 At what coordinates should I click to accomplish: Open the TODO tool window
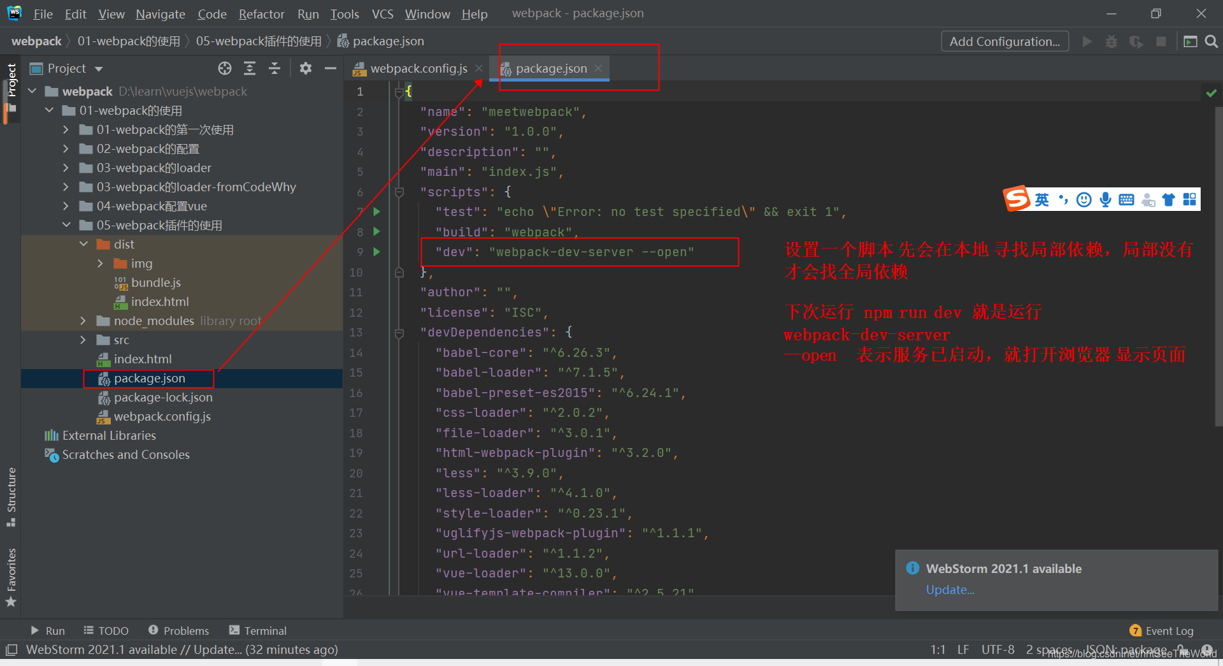pos(106,630)
